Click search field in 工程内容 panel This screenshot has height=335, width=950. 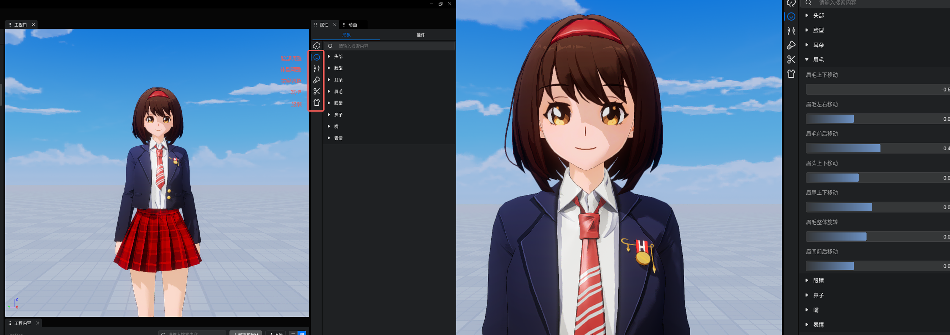[x=192, y=333]
